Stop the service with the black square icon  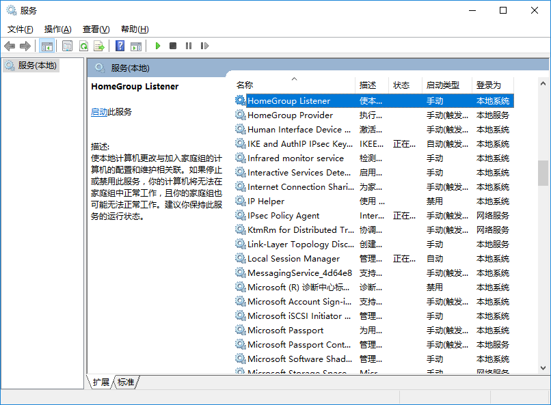click(174, 46)
